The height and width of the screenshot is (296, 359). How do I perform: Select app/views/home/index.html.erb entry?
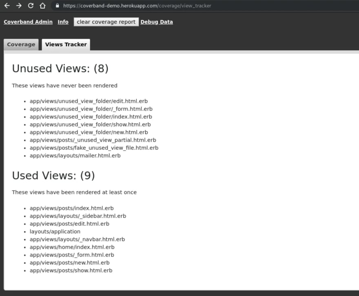point(72,247)
